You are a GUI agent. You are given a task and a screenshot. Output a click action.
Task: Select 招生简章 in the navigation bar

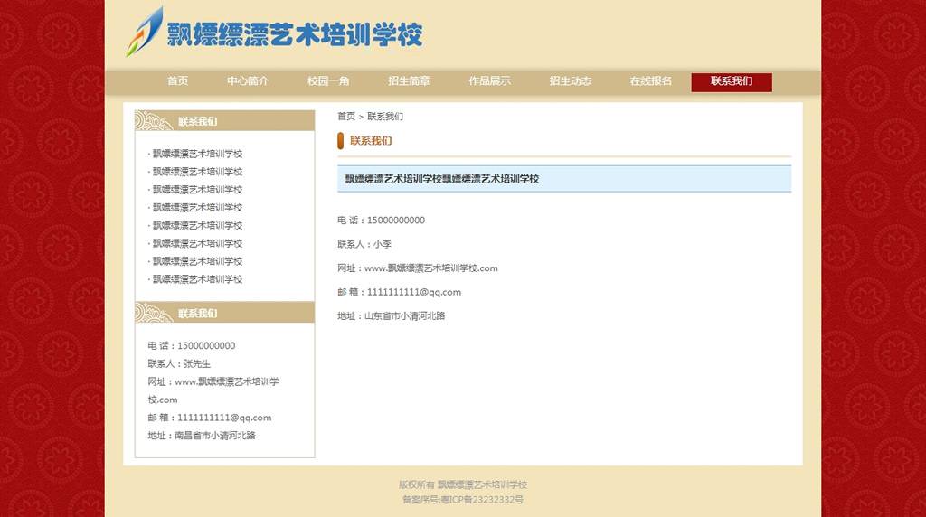coord(409,81)
